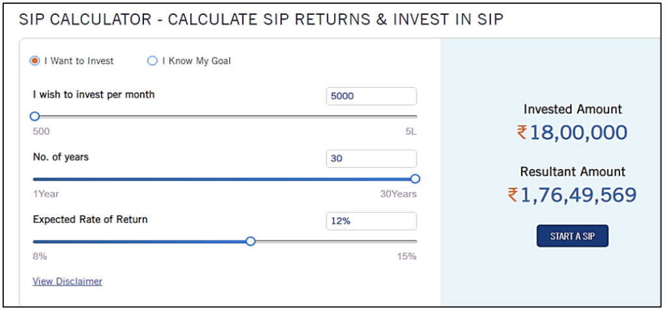The width and height of the screenshot is (667, 310).
Task: Click the No. of years slider handle
Action: point(415,179)
